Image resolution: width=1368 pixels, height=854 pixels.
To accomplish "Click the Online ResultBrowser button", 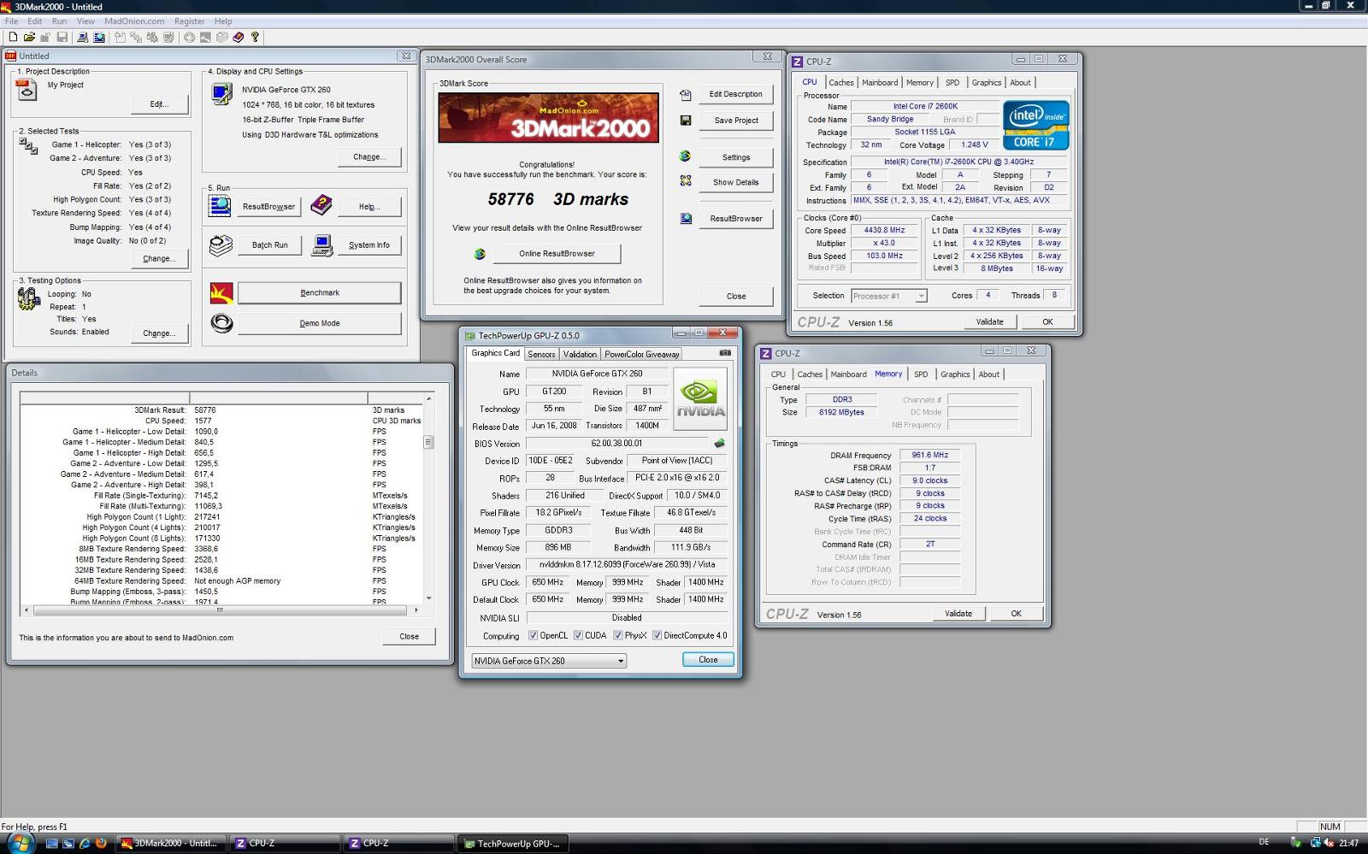I will pyautogui.click(x=557, y=254).
